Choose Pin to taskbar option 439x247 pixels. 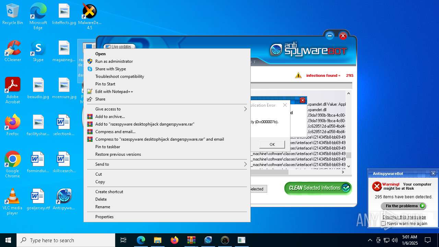coord(167,147)
